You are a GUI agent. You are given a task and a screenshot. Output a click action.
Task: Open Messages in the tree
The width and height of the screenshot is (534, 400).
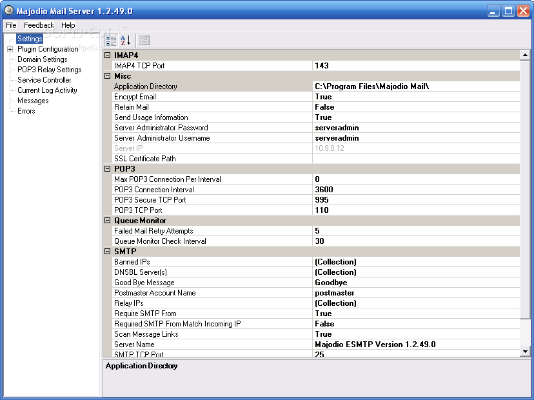[x=33, y=101]
